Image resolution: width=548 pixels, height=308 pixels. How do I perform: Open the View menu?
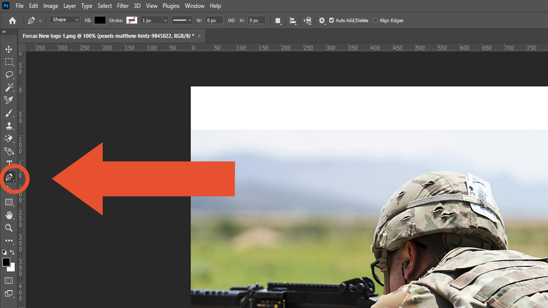(x=152, y=6)
